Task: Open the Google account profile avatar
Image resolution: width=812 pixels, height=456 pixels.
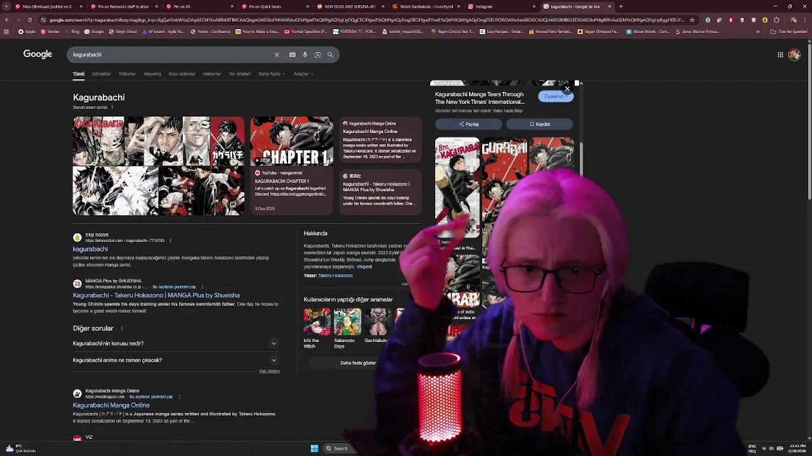Action: tap(794, 55)
